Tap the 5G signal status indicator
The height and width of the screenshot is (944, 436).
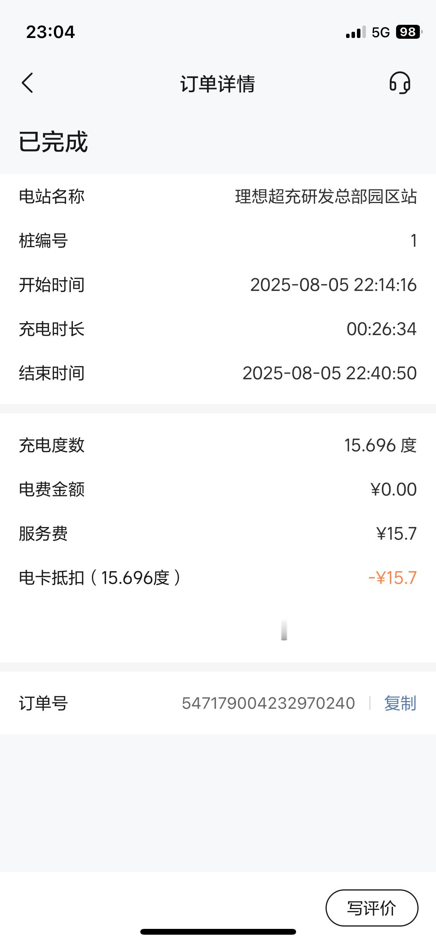click(x=381, y=32)
